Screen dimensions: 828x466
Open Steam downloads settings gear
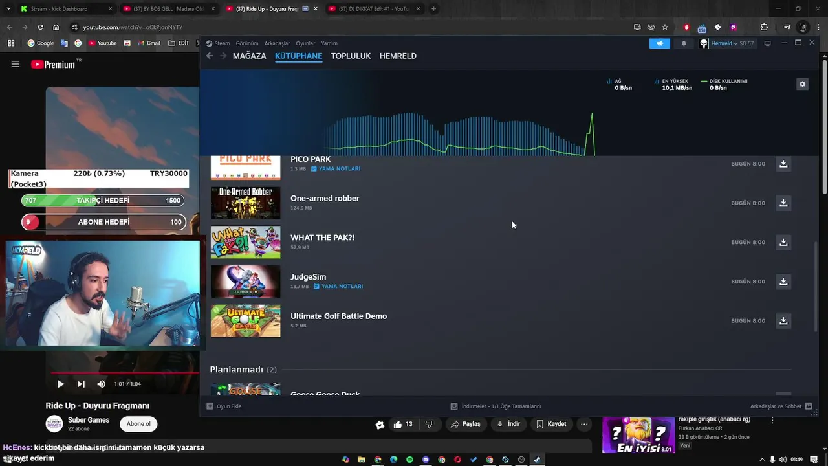point(802,84)
